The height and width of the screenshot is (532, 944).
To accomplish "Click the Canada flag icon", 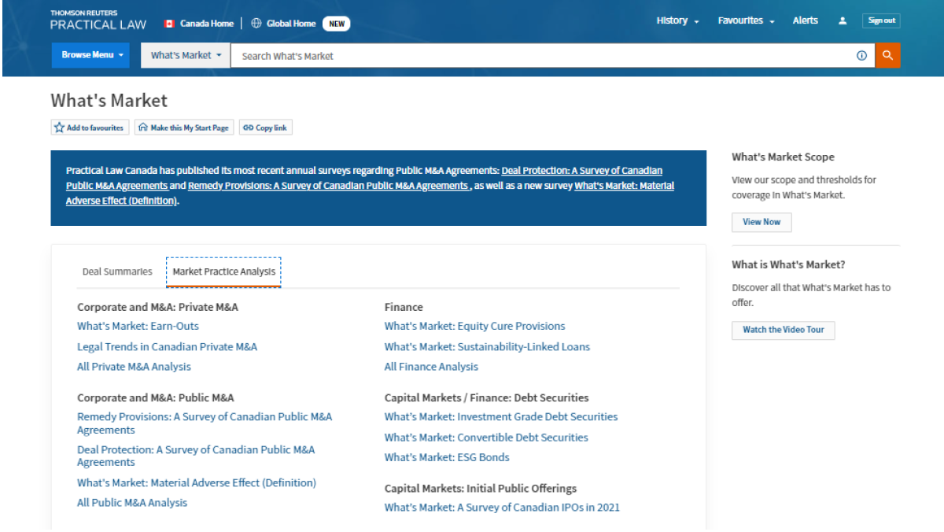I will 168,24.
